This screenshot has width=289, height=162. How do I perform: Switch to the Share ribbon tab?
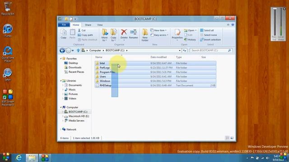pos(88,25)
